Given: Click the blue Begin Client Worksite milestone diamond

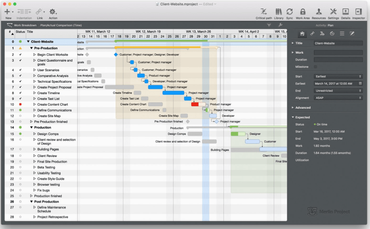Looking at the screenshot, I should (x=115, y=55).
